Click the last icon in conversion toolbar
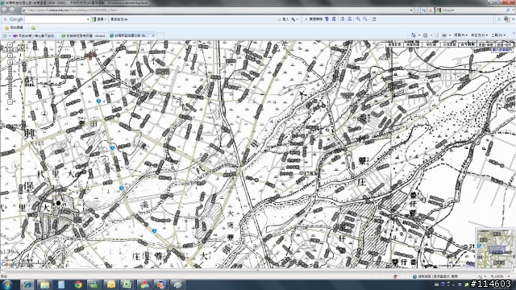This screenshot has width=516, height=290. click(374, 19)
